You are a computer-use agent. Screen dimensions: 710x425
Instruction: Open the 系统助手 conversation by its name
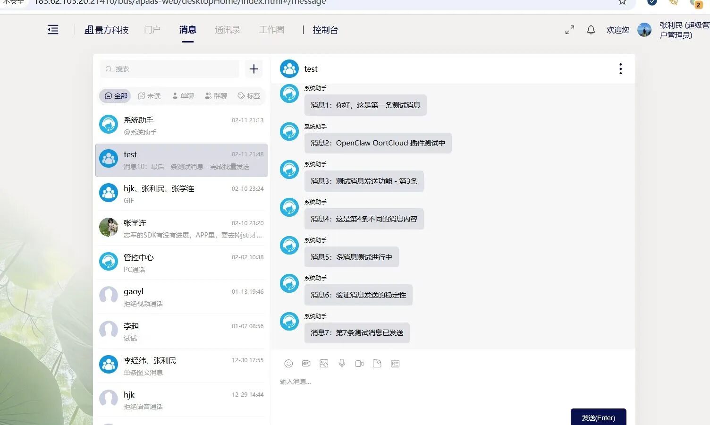pyautogui.click(x=139, y=120)
